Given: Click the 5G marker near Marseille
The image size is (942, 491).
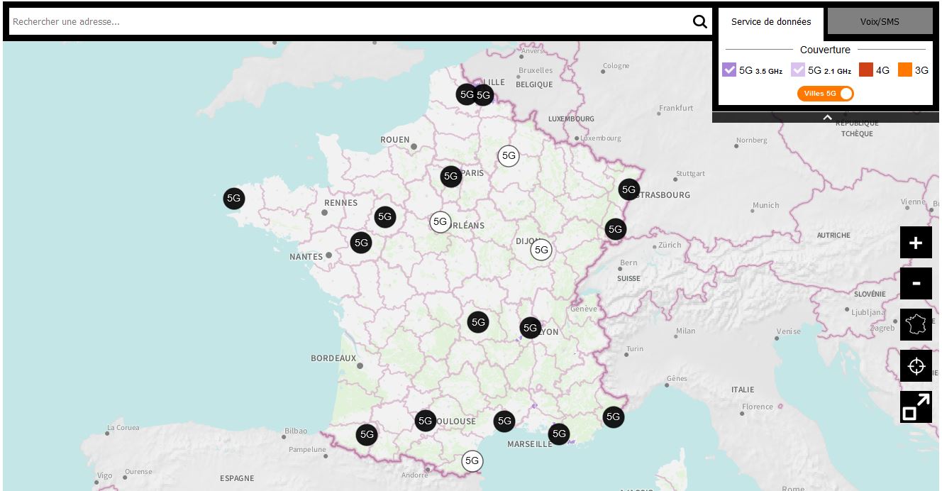Looking at the screenshot, I should click(x=559, y=434).
